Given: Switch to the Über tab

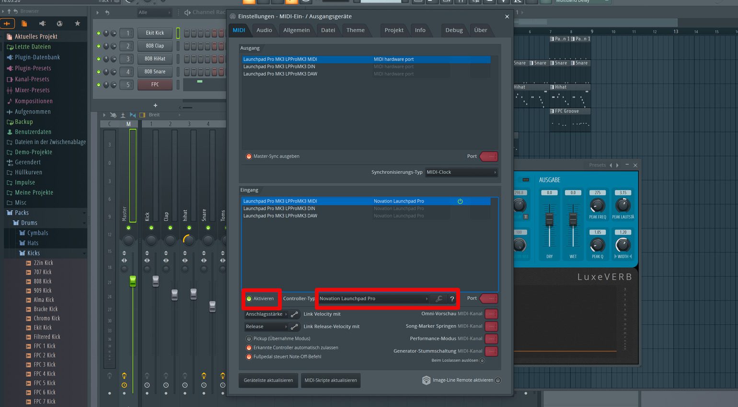Looking at the screenshot, I should click(480, 30).
